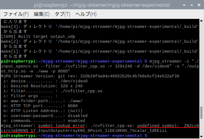Click the window title text

coord(102,5)
